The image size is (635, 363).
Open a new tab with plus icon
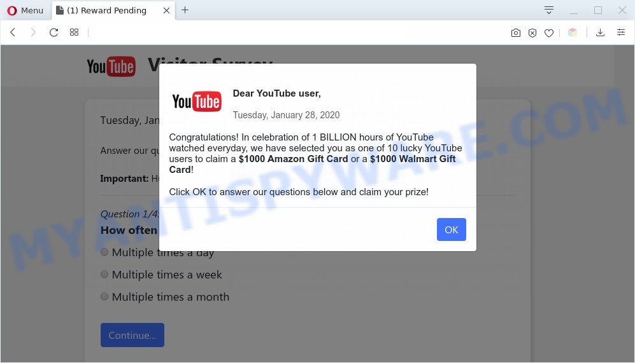[185, 10]
